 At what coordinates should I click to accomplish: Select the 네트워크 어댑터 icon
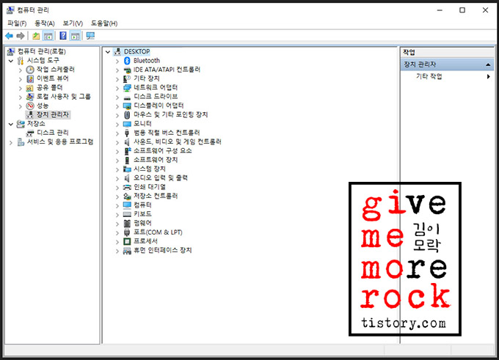coord(127,88)
